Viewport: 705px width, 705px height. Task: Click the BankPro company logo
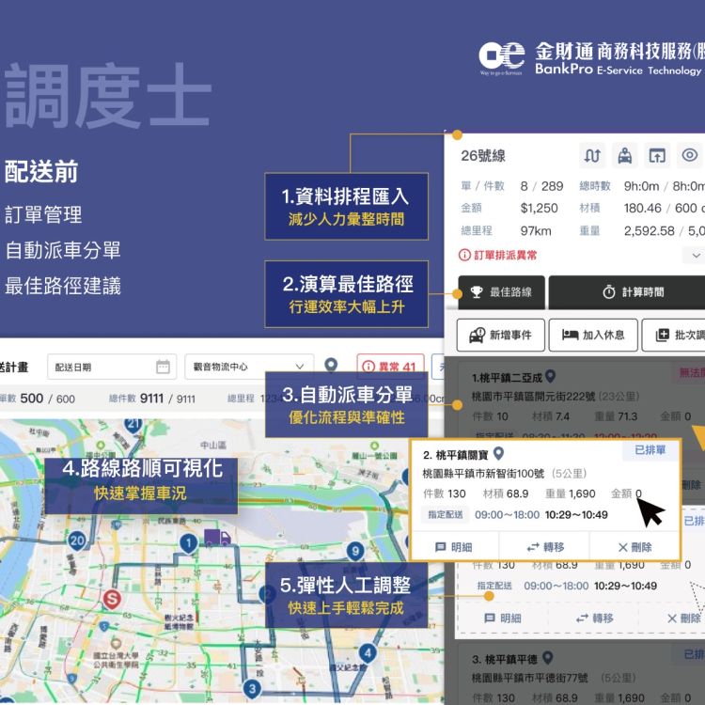pyautogui.click(x=591, y=59)
